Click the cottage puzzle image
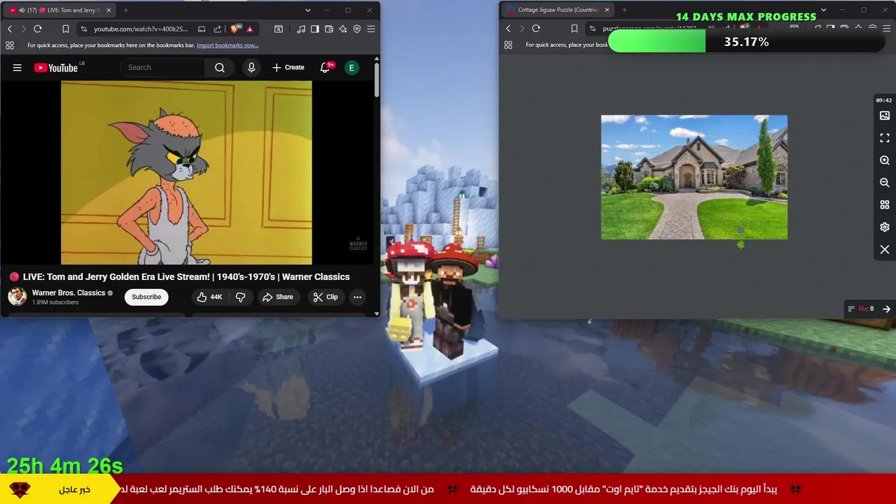This screenshot has width=896, height=504. coord(694,177)
